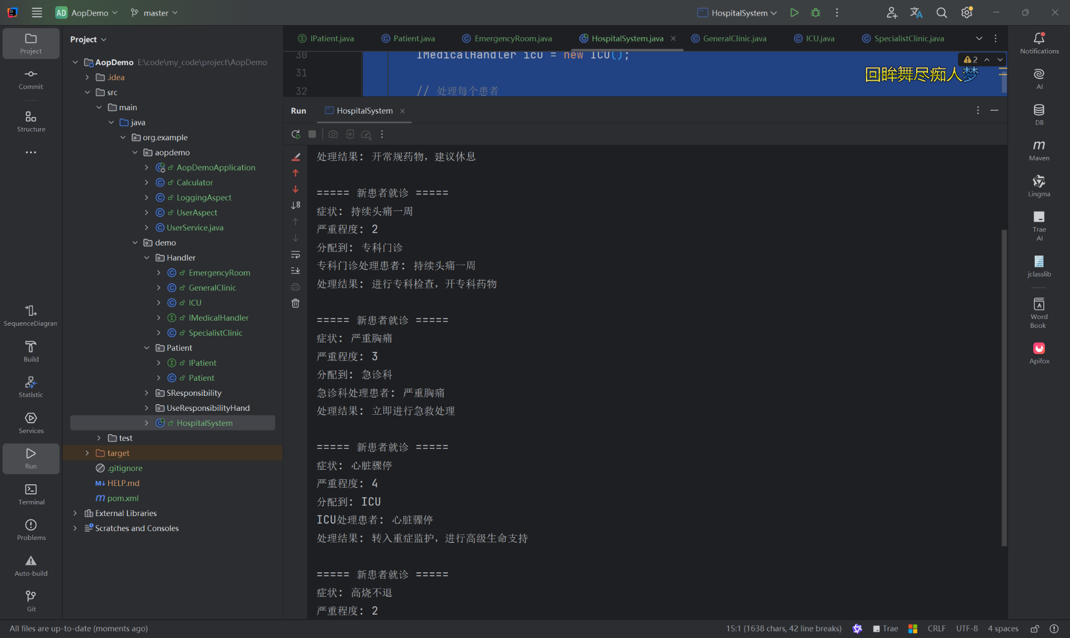This screenshot has height=638, width=1070.
Task: Select pom.xml in the project tree
Action: click(x=123, y=498)
